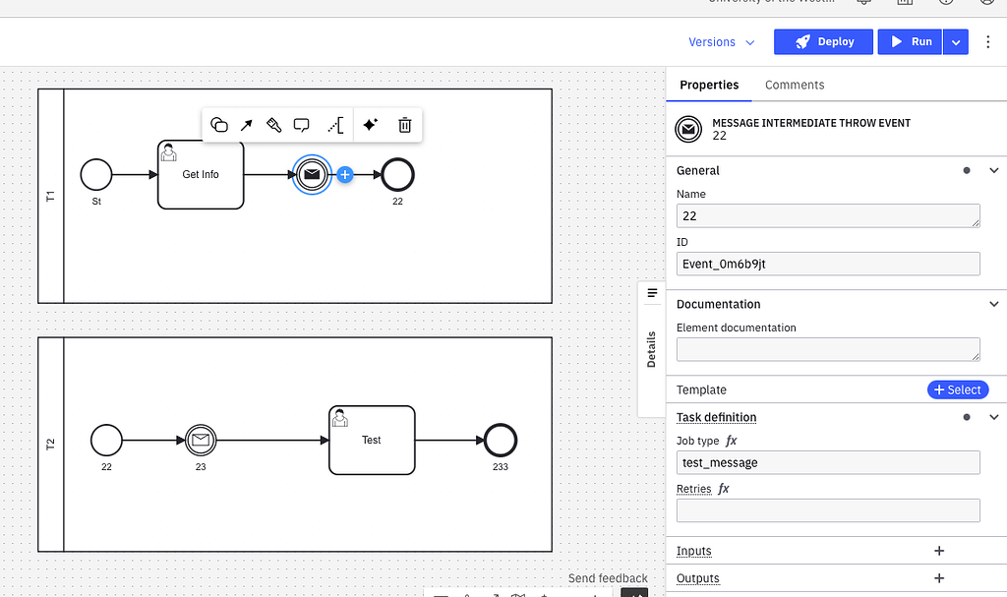Viewport: 1007px width, 597px height.
Task: Delete event 22 with the trash icon
Action: (404, 125)
